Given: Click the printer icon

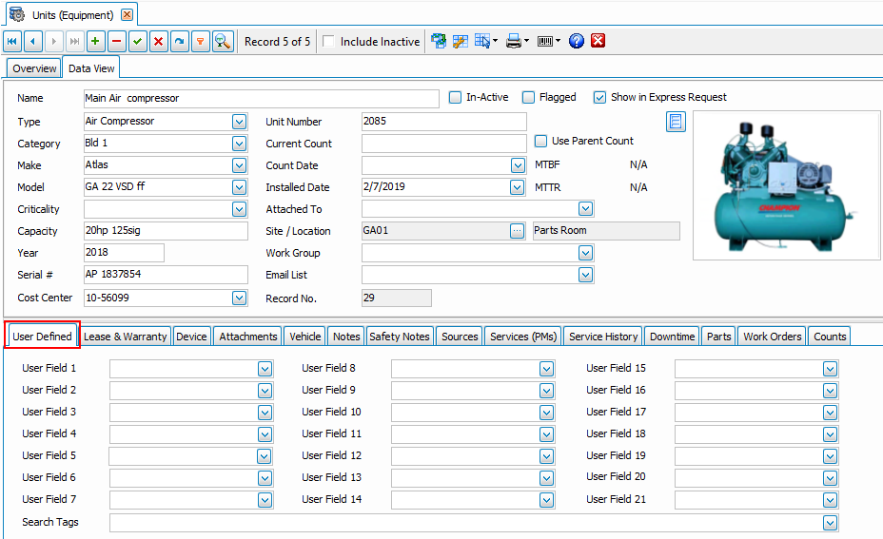Looking at the screenshot, I should tap(513, 41).
